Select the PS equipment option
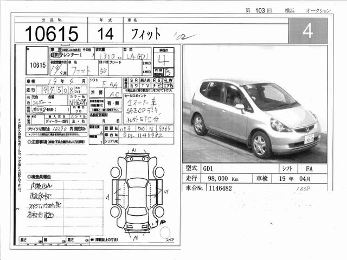Image resolution: width=347 pixels, height=260 pixels. (x=157, y=81)
